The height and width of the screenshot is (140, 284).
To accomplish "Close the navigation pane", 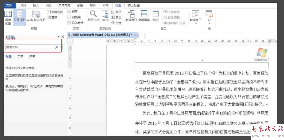I will click(63, 37).
